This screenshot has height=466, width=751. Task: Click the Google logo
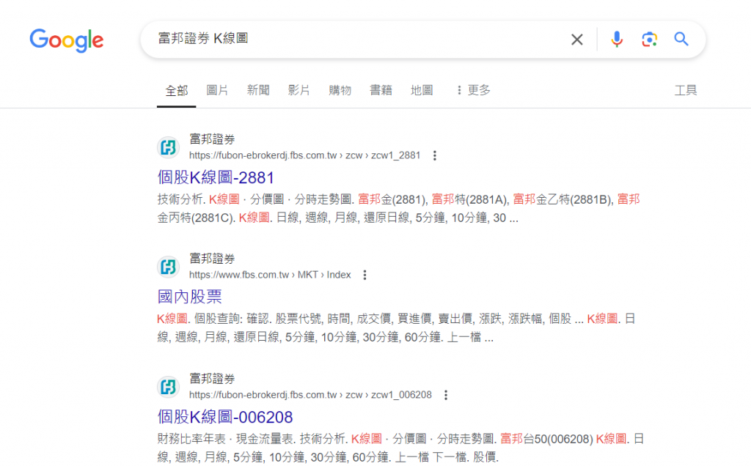point(67,40)
